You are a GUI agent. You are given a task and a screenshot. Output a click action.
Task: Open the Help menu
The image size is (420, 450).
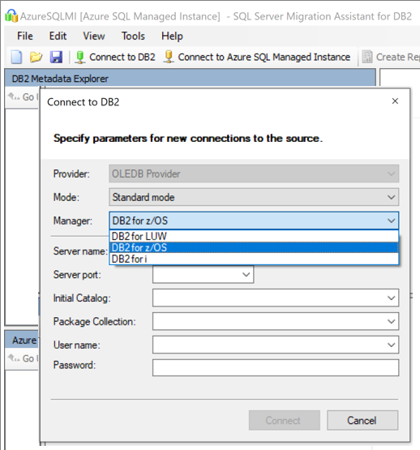pyautogui.click(x=172, y=36)
